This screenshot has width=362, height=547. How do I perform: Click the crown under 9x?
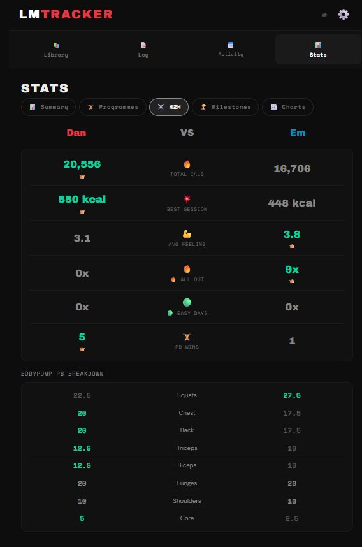(x=292, y=281)
